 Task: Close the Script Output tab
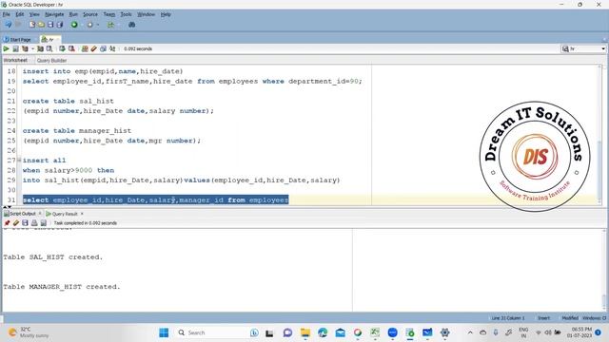[x=40, y=214]
